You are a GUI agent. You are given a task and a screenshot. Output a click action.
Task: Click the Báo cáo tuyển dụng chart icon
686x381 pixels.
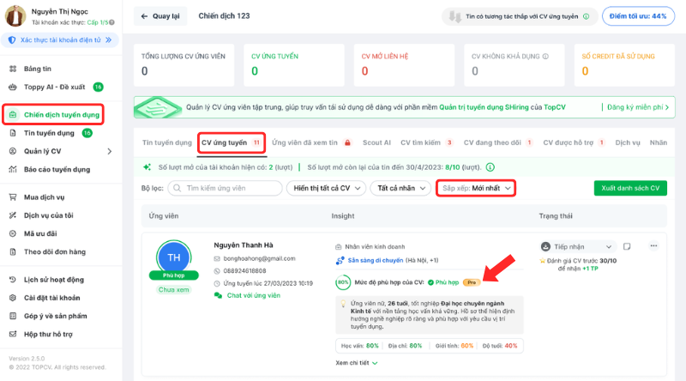(x=13, y=170)
